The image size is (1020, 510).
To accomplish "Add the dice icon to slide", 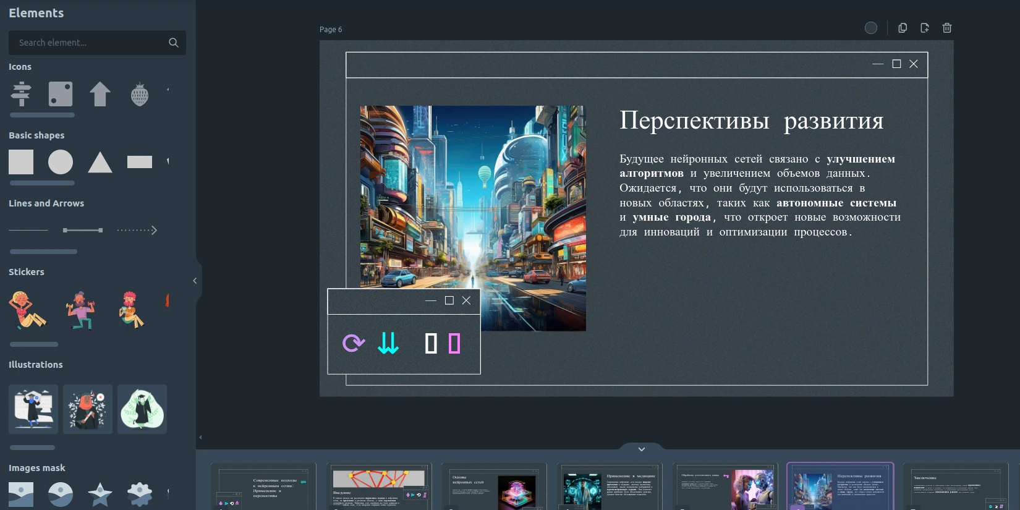I will pos(61,94).
